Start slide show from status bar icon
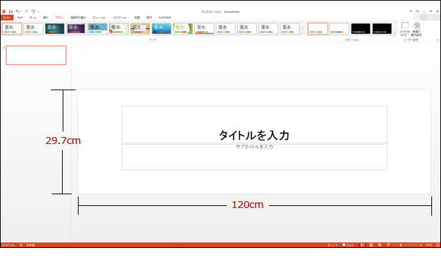Image resolution: width=441 pixels, height=259 pixels. click(389, 245)
